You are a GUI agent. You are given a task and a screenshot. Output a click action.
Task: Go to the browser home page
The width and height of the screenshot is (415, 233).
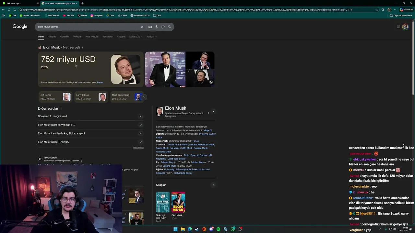pyautogui.click(x=15, y=10)
